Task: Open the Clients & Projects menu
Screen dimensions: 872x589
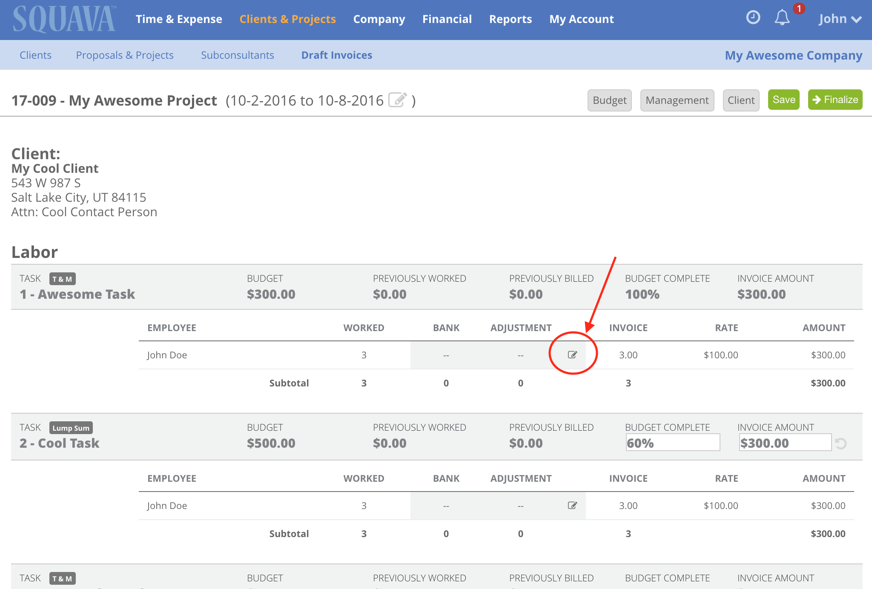Action: pyautogui.click(x=287, y=19)
